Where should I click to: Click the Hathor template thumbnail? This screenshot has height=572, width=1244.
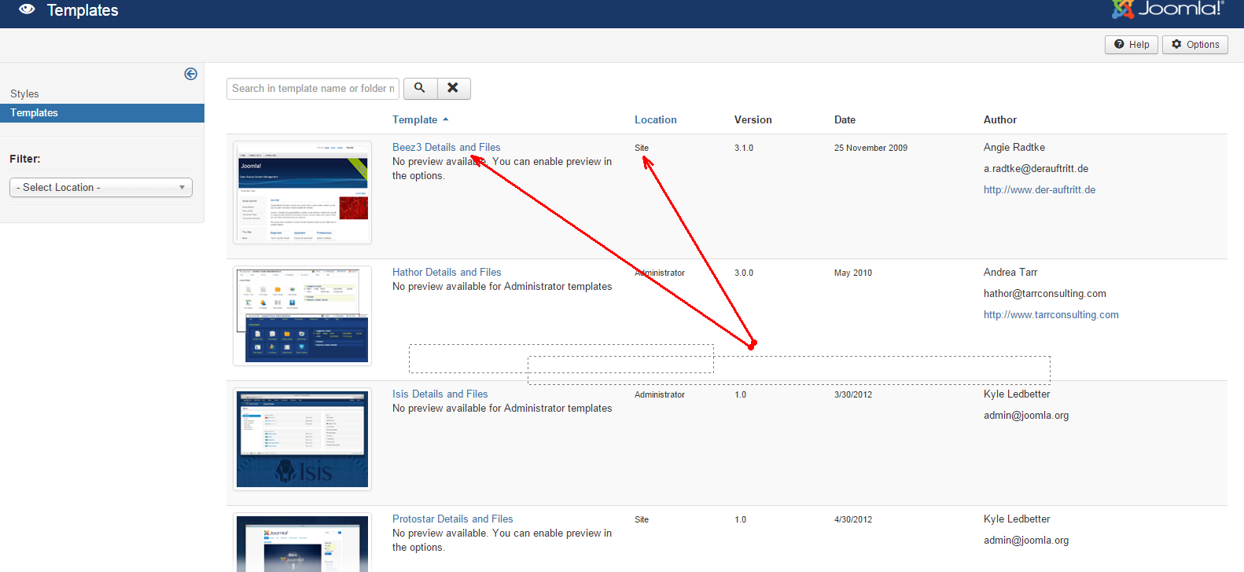coord(302,316)
